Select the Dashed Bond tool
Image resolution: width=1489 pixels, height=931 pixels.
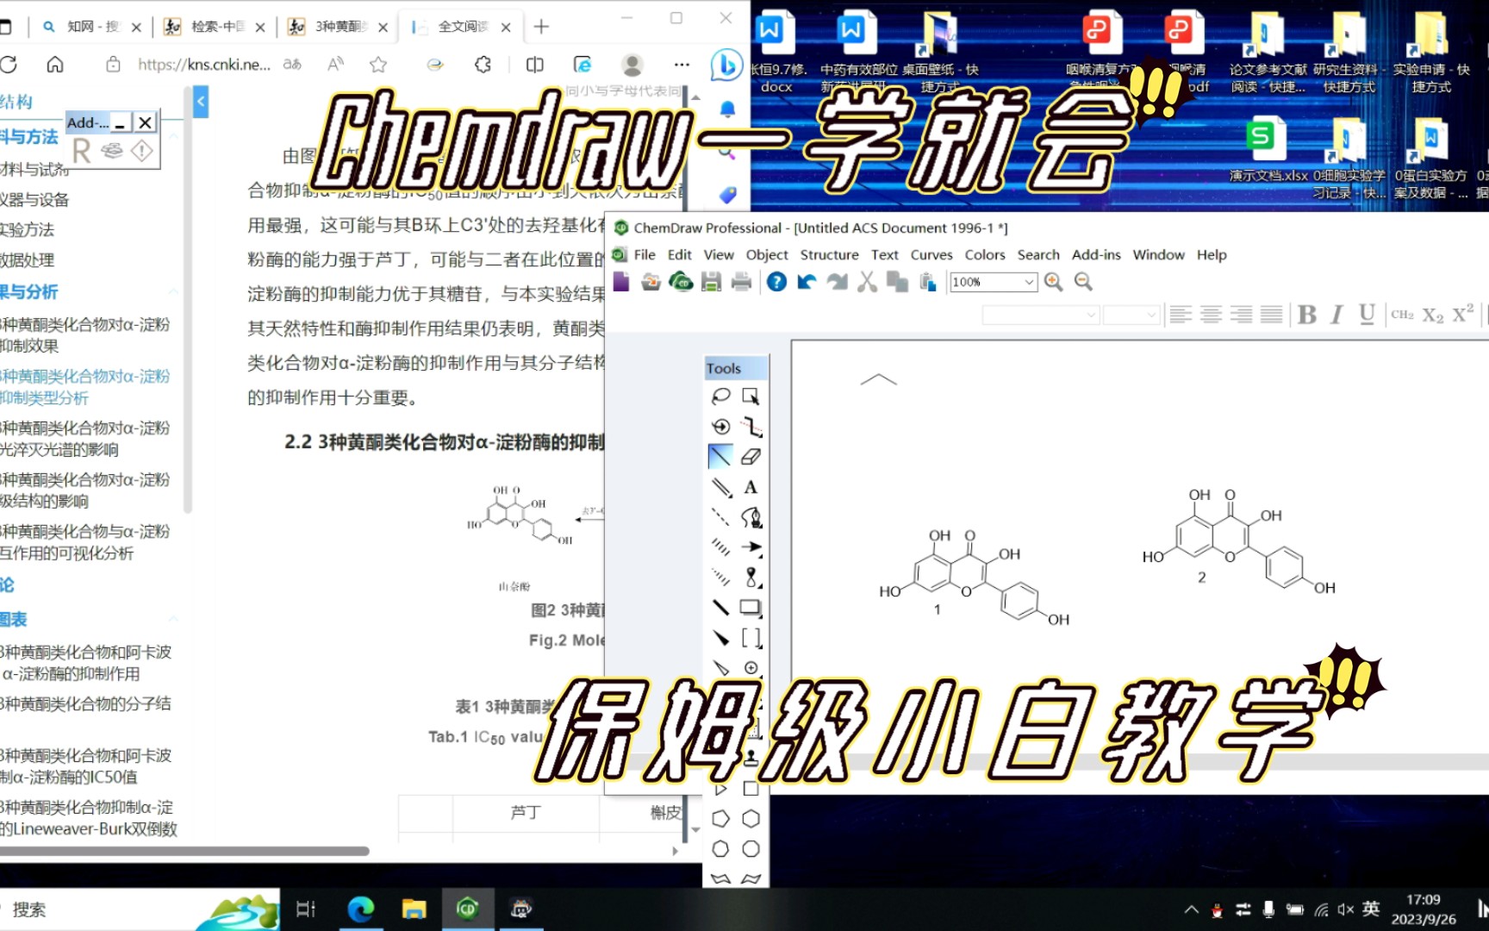[x=720, y=517]
